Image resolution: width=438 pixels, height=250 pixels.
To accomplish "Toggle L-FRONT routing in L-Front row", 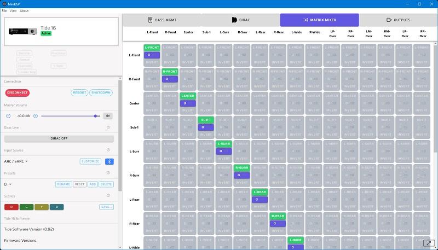I will pos(152,48).
